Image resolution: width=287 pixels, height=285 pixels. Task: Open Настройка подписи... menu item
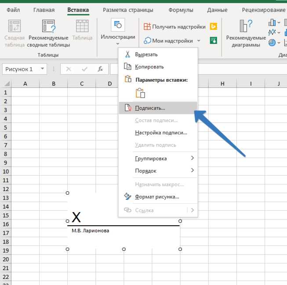158,133
